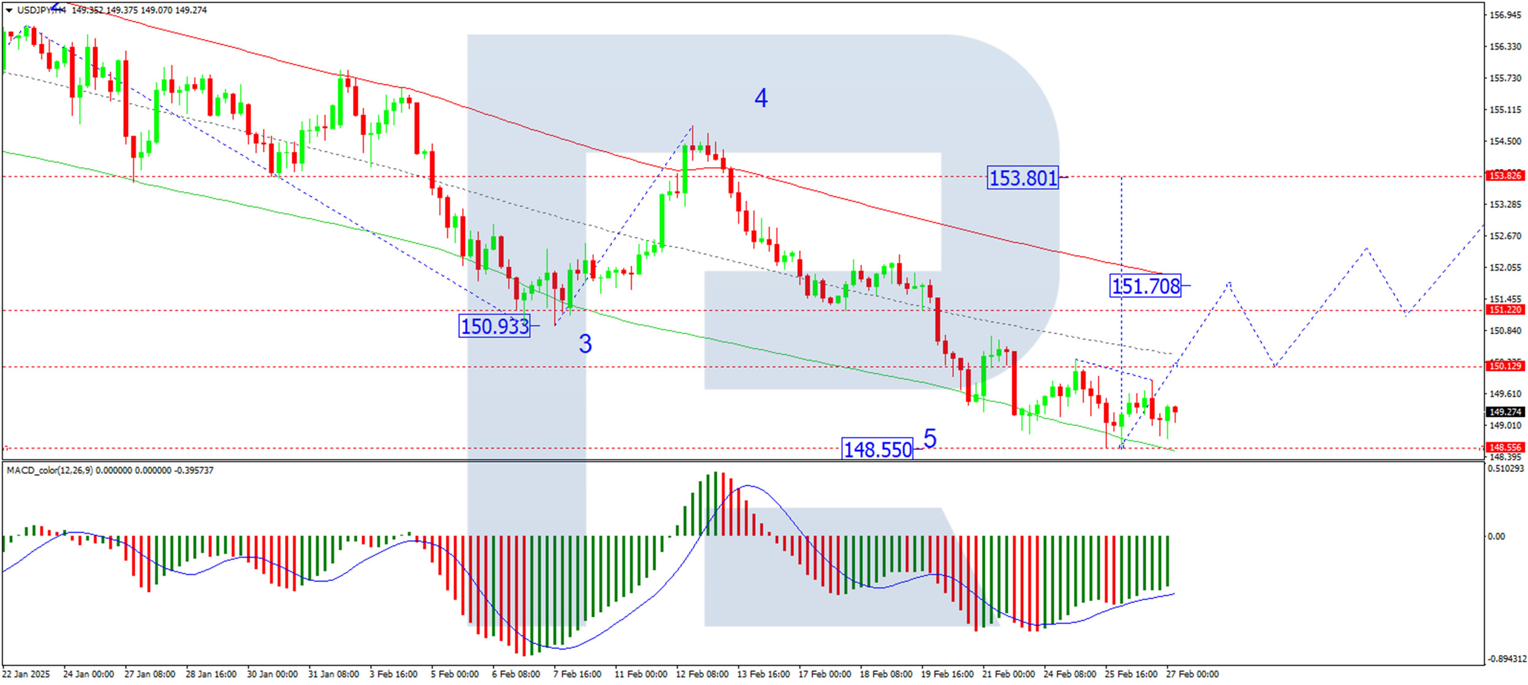Screen dimensions: 1528x685
Task: Click the 150.933 price label box
Action: 494,326
